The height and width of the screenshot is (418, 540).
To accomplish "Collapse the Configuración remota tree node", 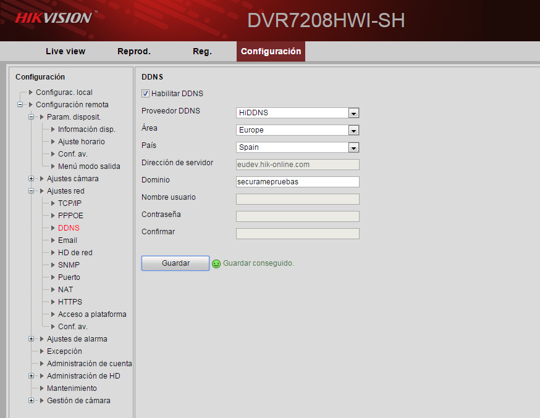I will (20, 105).
